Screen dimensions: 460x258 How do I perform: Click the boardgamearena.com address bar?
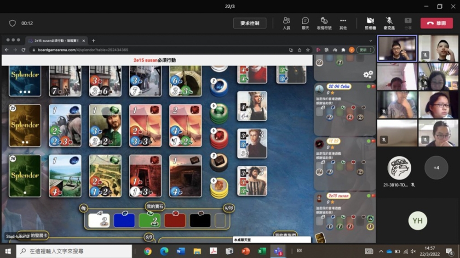point(158,50)
